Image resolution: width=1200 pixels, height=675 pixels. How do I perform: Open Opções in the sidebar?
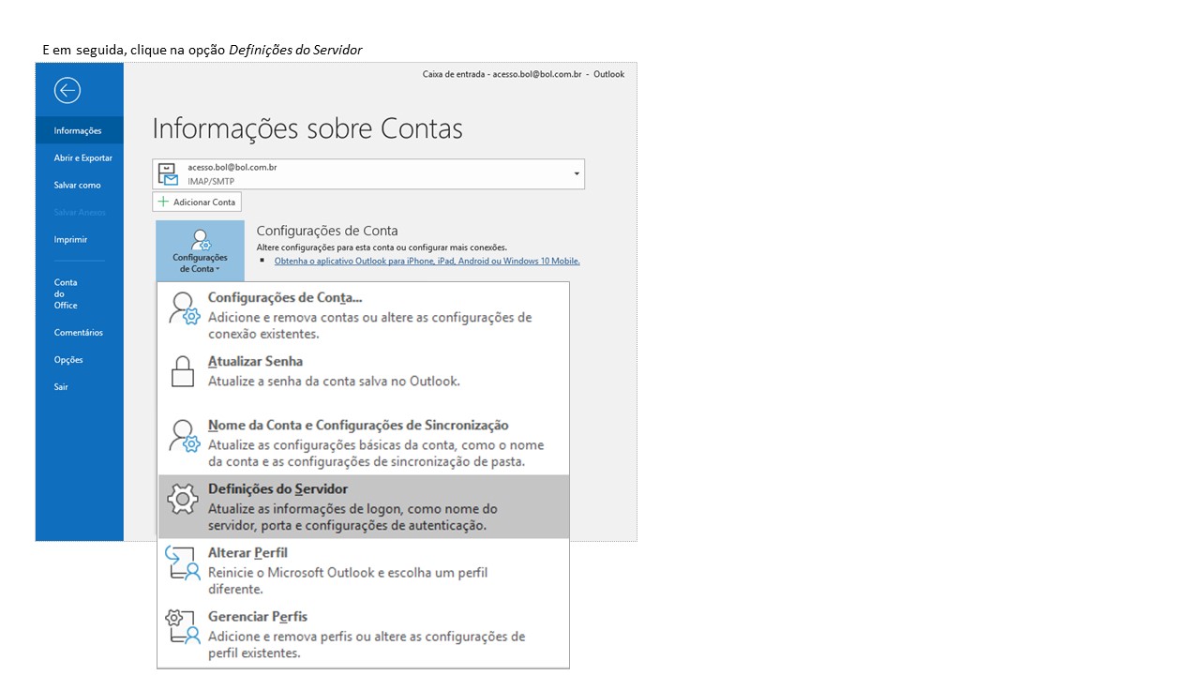(x=79, y=359)
